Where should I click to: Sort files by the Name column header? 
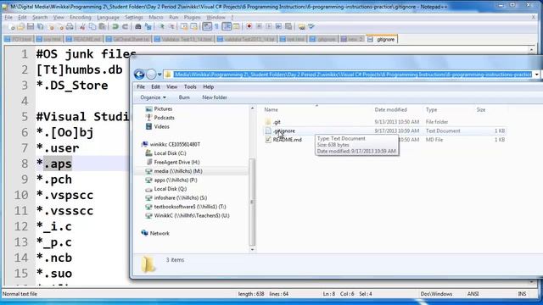click(x=271, y=109)
